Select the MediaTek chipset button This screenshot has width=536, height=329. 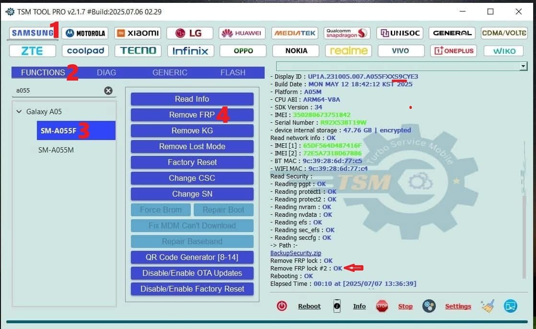[x=295, y=33]
